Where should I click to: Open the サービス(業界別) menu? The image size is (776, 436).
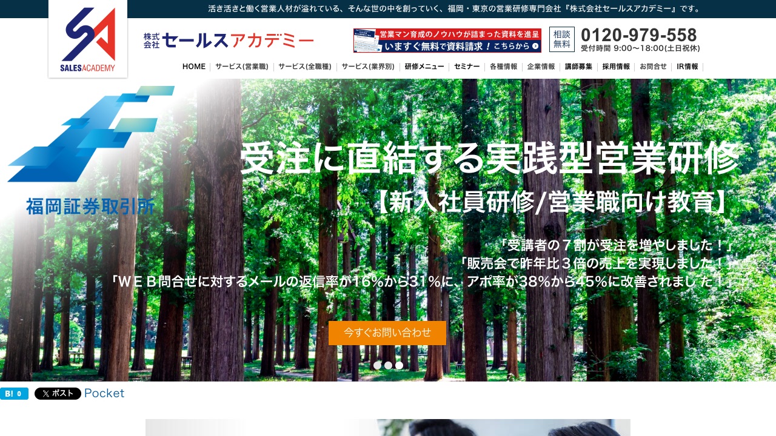[x=368, y=67]
